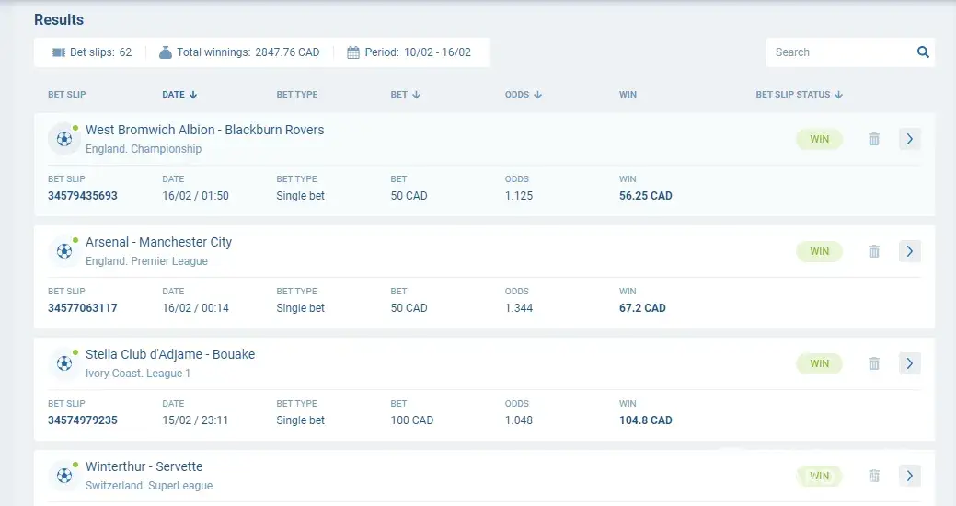This screenshot has height=506, width=956.
Task: Expand the Arsenal - Manchester City bet details
Action: [909, 251]
